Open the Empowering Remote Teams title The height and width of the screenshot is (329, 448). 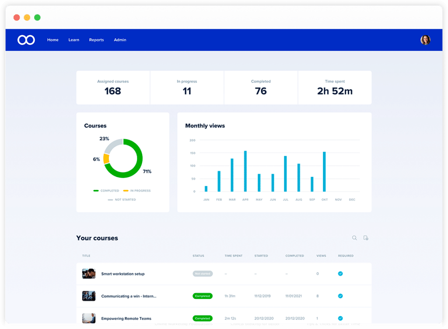click(126, 318)
